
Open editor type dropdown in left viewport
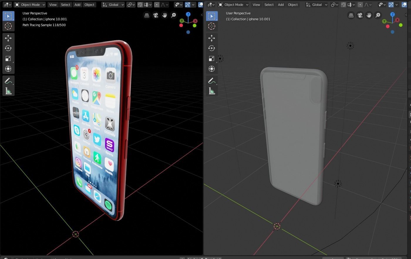pyautogui.click(x=7, y=5)
